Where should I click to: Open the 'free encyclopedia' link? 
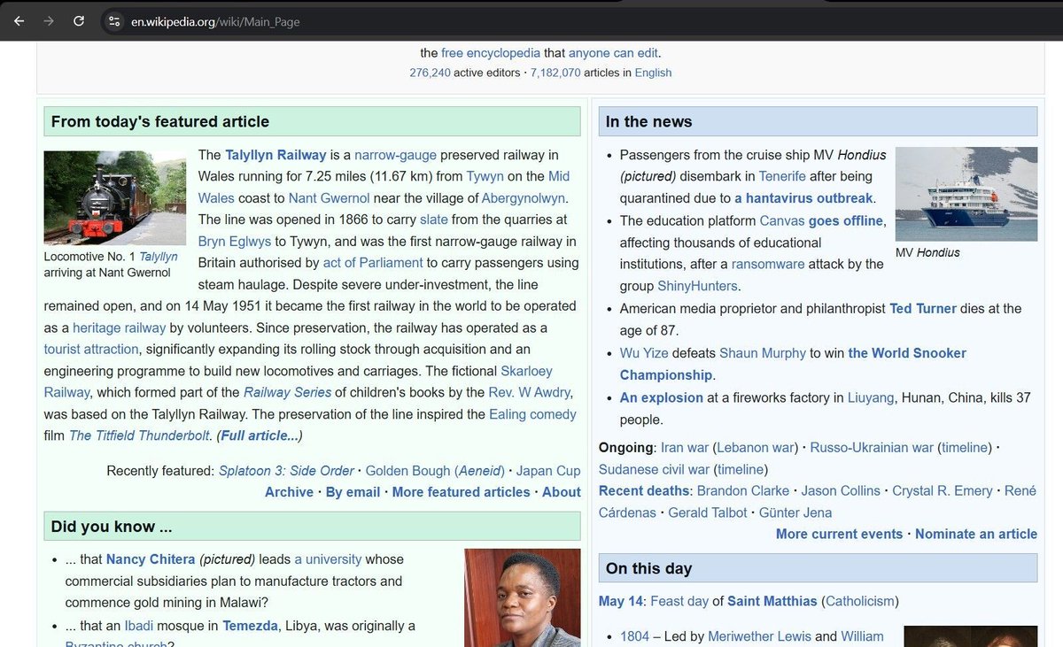click(491, 53)
